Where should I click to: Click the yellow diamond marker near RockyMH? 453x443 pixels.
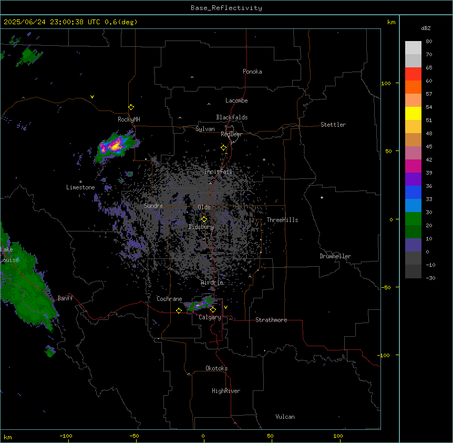131,107
